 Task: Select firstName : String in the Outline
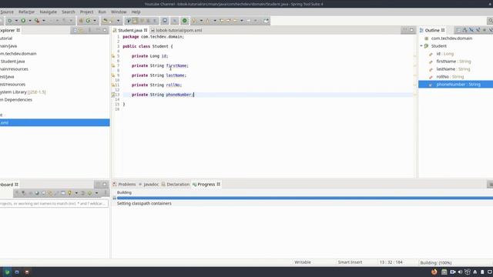click(x=454, y=62)
